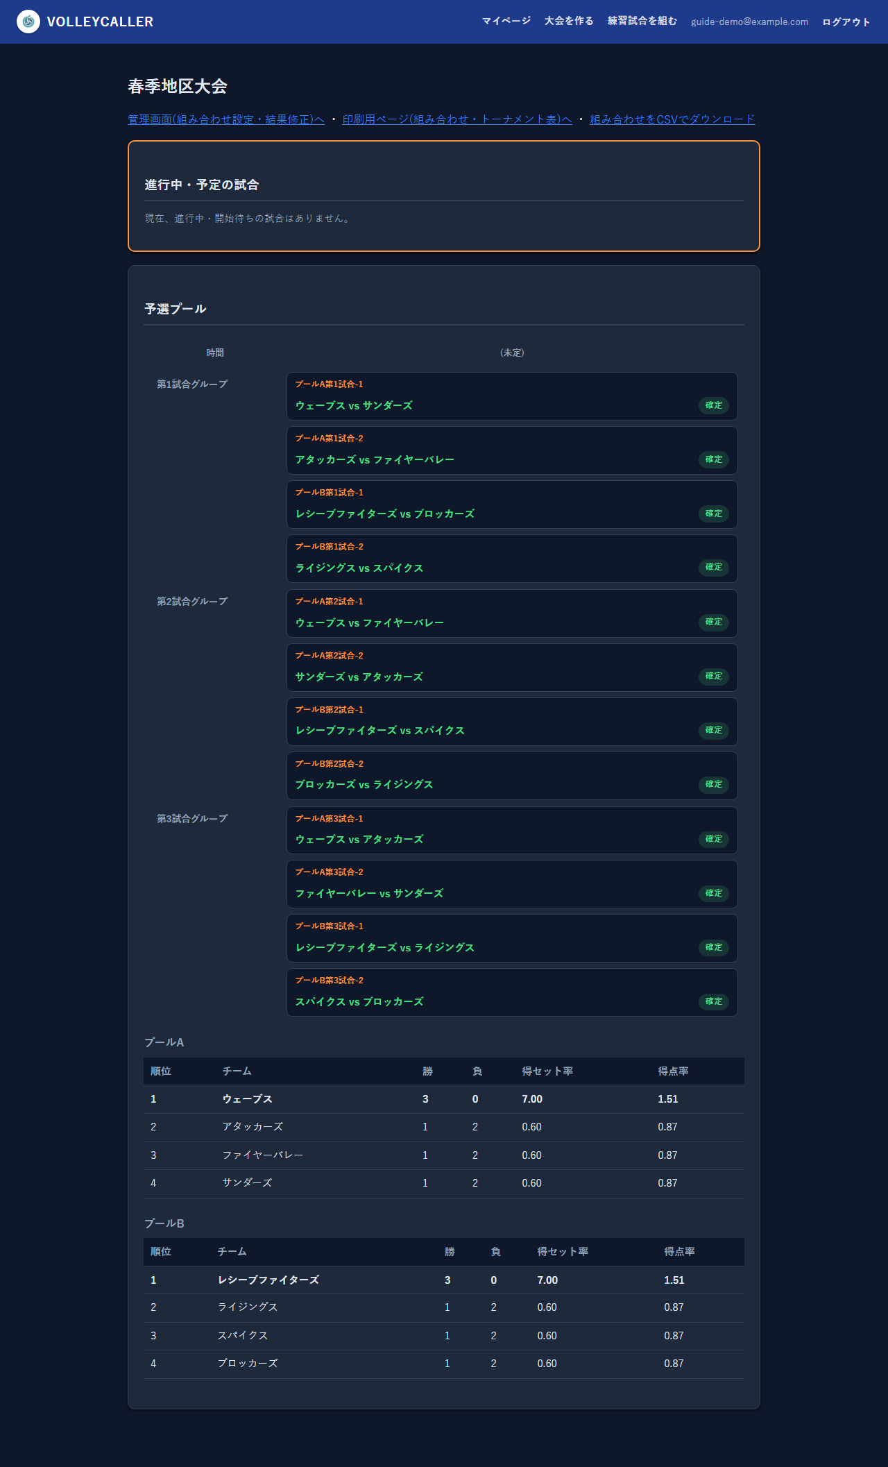
Task: Click アタッカーズ in the プールA standings
Action: coord(253,1127)
